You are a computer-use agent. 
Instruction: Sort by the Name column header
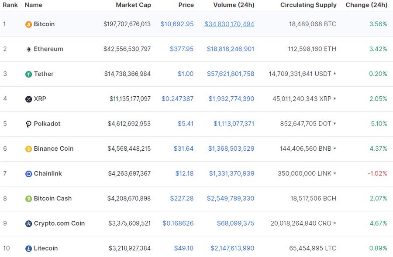point(33,5)
